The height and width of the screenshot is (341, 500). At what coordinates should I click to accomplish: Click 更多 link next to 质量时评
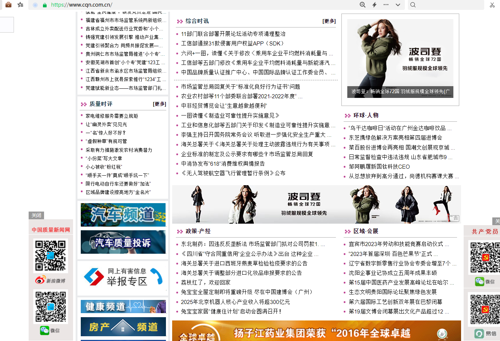(x=159, y=104)
